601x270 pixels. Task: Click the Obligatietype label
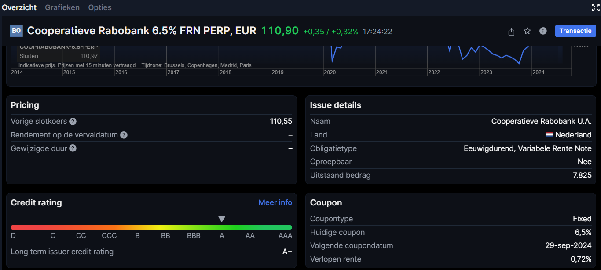333,148
